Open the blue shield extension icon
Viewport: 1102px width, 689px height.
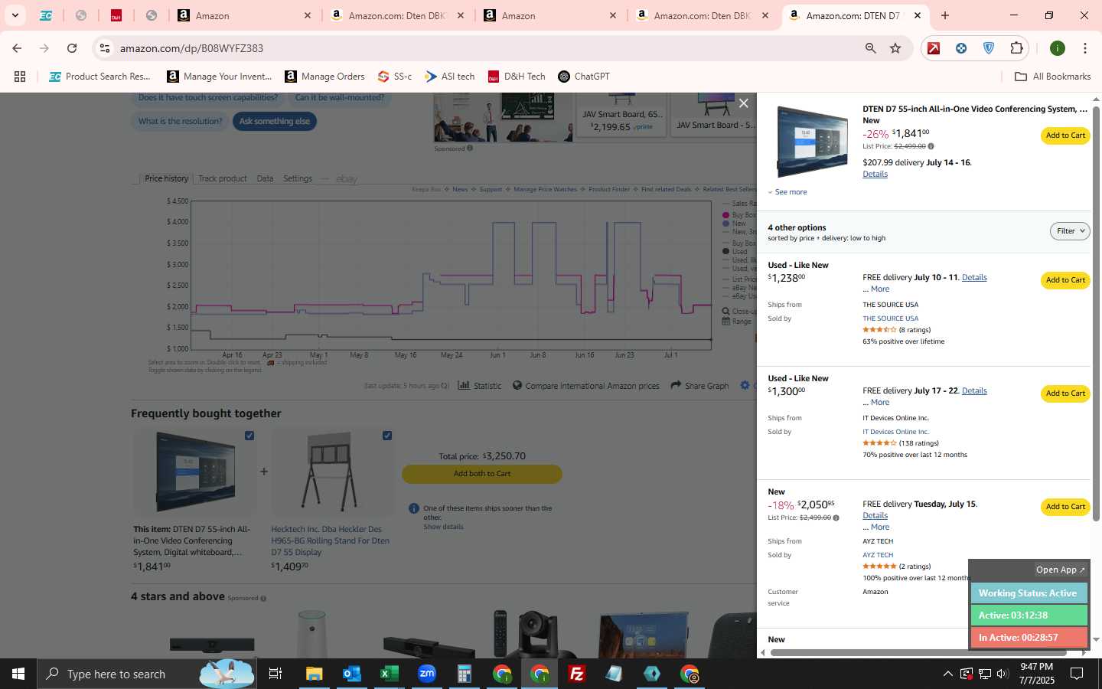[989, 48]
